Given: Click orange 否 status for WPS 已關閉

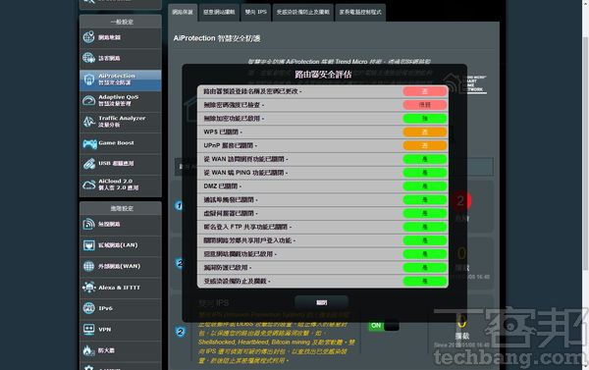Looking at the screenshot, I should [x=425, y=132].
